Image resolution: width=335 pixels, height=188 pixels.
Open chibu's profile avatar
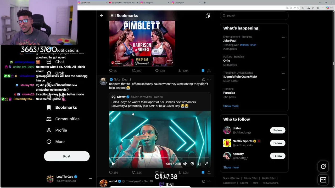point(227,130)
